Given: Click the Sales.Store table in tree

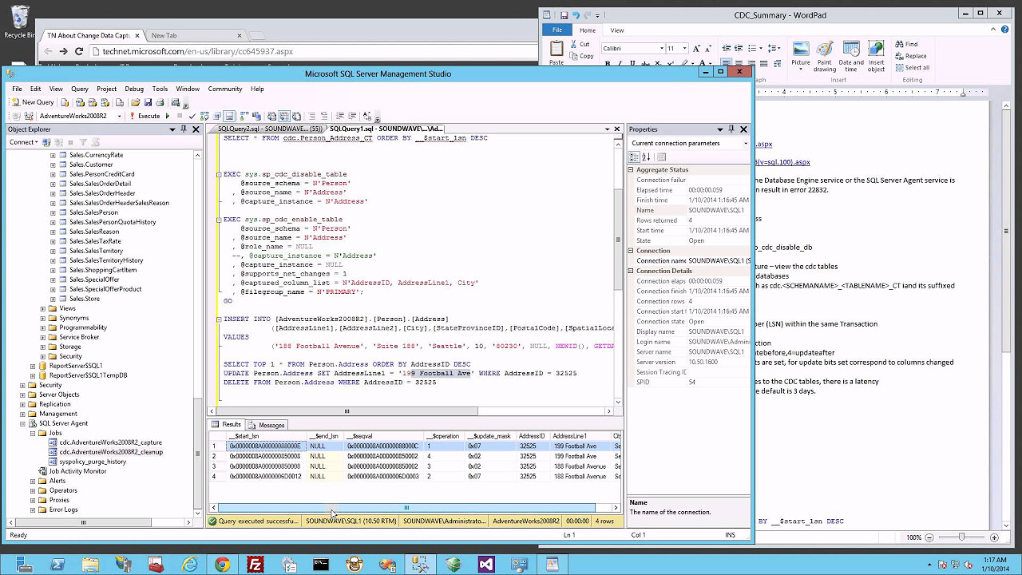Looking at the screenshot, I should pos(84,299).
